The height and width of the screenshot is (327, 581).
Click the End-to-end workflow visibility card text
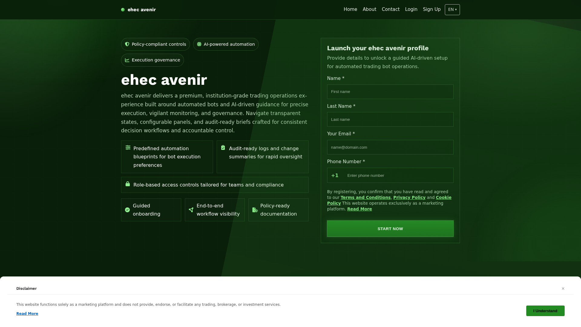click(x=218, y=210)
